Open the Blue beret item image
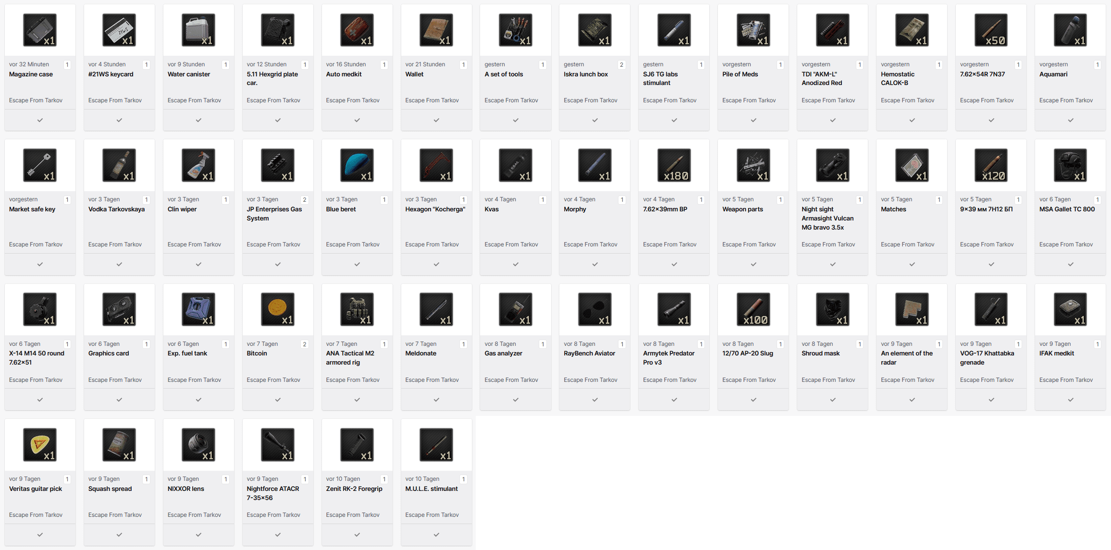1111x550 pixels. coord(357,165)
